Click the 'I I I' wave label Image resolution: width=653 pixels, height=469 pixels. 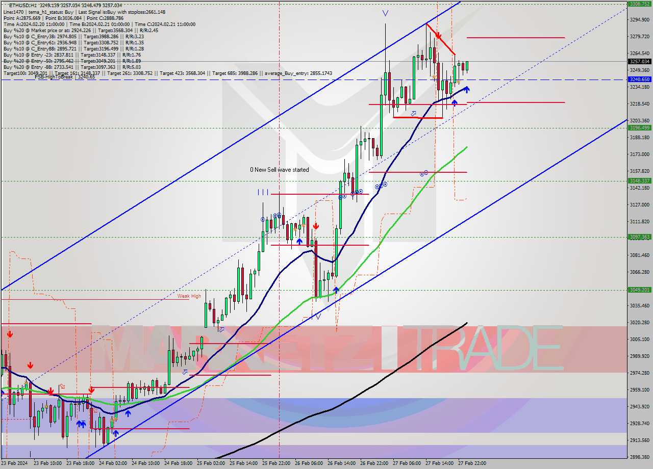(263, 192)
